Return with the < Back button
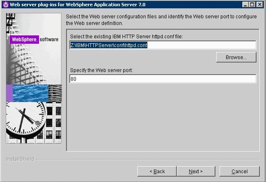Image resolution: width=266 pixels, height=182 pixels. (157, 171)
